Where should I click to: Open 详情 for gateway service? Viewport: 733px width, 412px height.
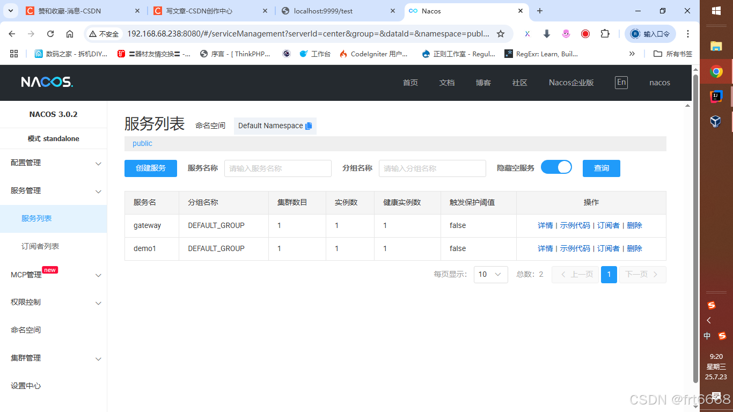coord(545,226)
